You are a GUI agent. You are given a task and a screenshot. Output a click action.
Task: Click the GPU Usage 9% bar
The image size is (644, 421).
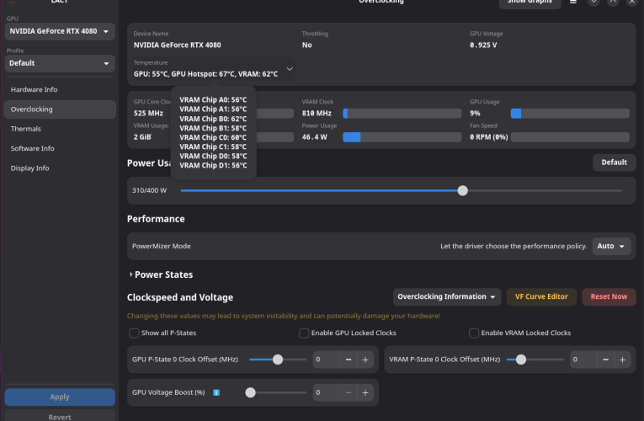(570, 114)
